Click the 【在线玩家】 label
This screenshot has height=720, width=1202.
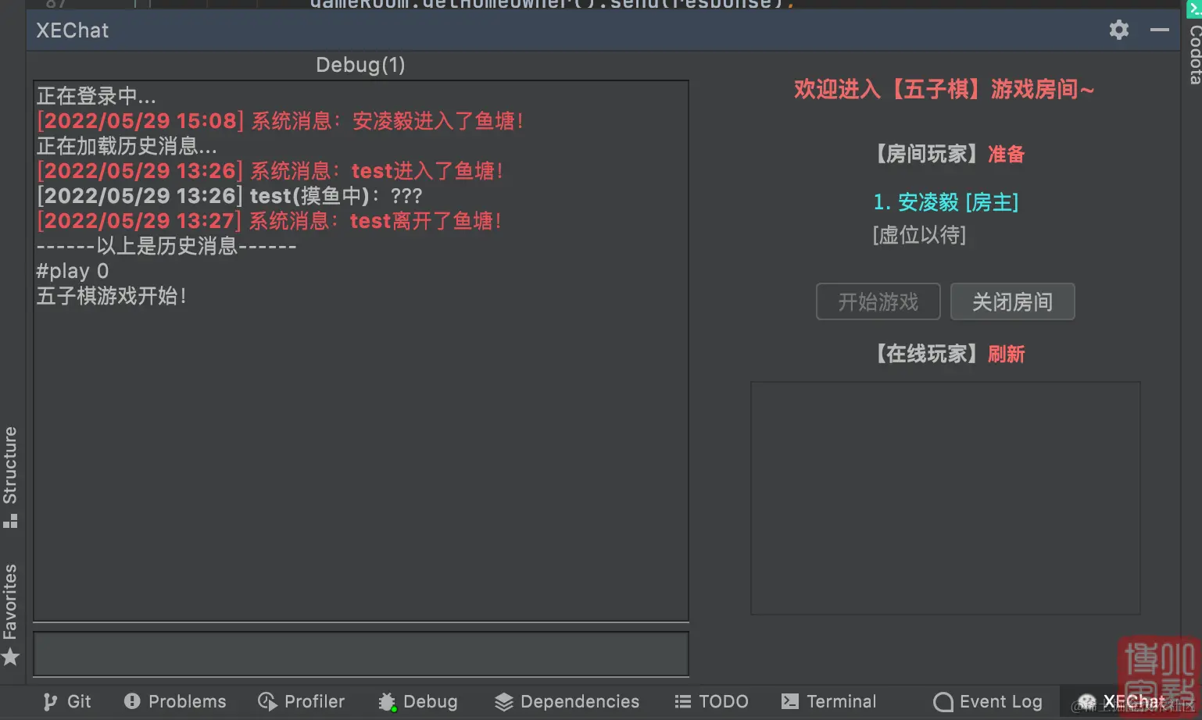point(926,354)
